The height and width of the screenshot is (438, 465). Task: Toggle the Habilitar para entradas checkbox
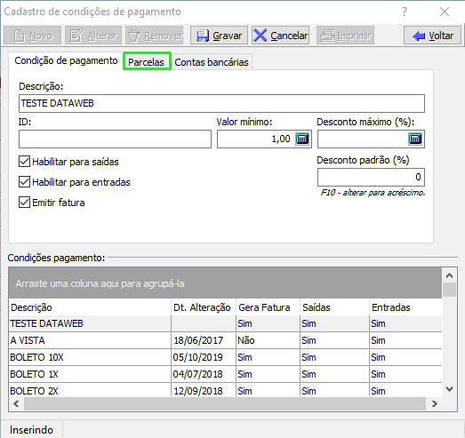click(x=24, y=182)
